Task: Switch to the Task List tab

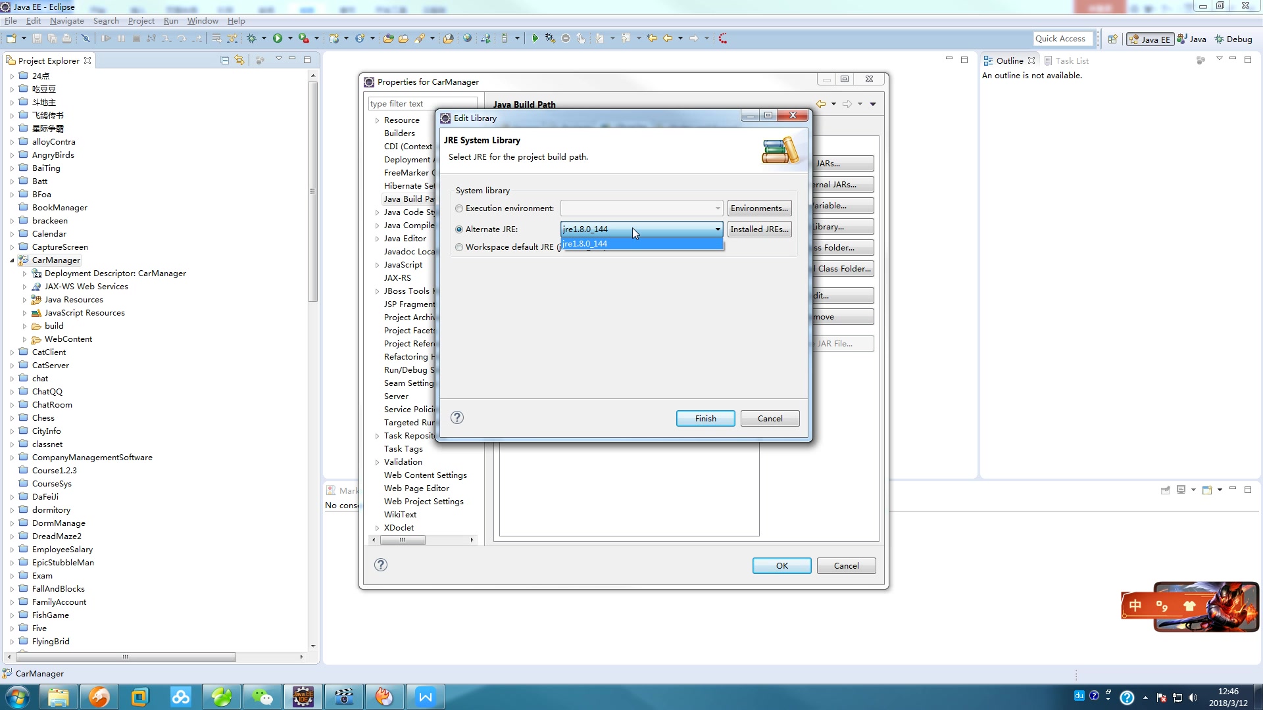Action: point(1066,60)
